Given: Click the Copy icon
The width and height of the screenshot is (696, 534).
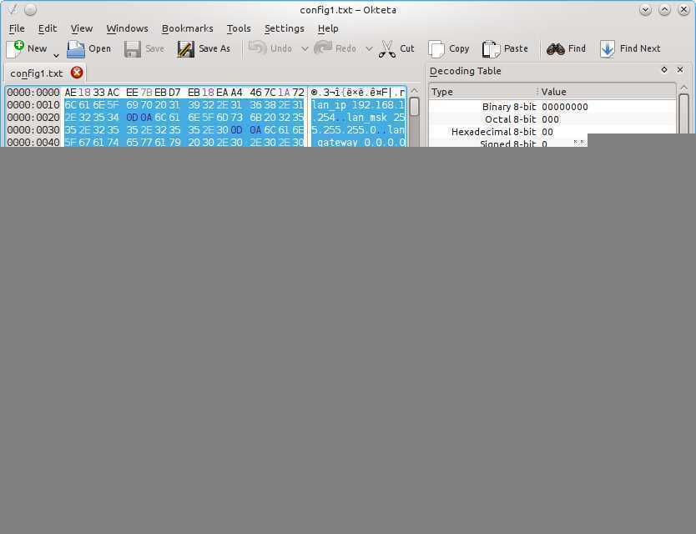Looking at the screenshot, I should (436, 49).
